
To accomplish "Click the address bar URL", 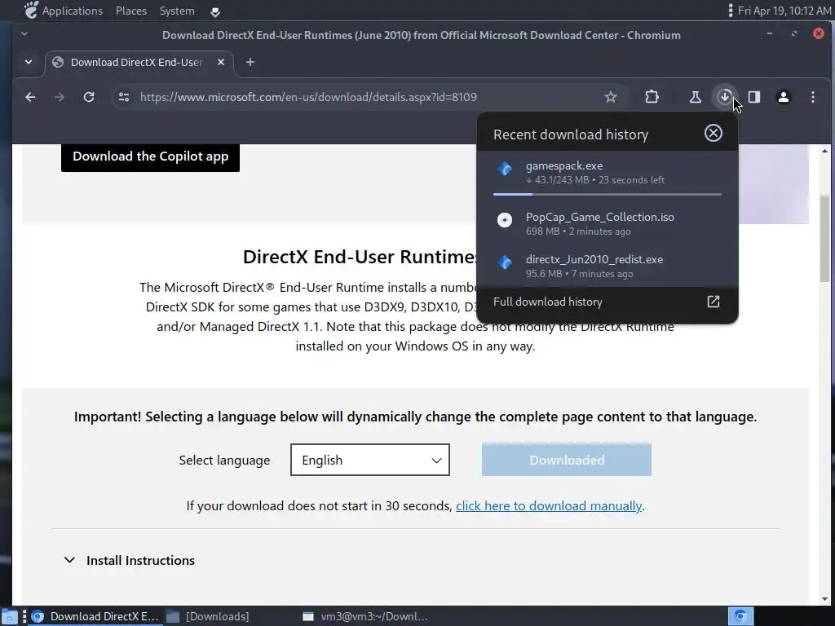I will coord(308,97).
